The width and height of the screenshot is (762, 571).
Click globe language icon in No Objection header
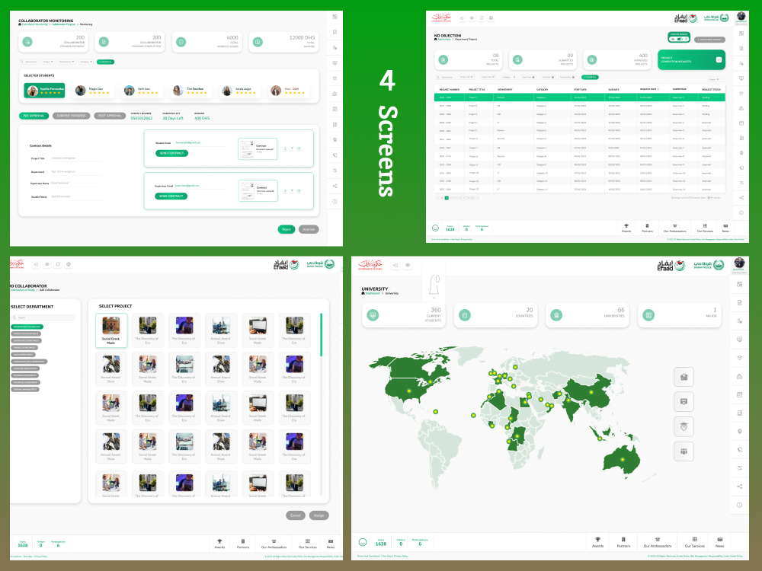491,18
